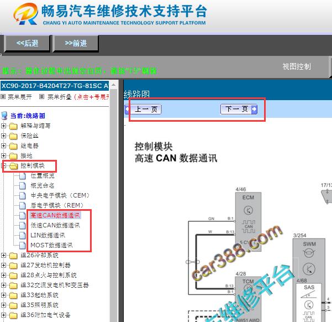332x322 pixels.
Task: Open the 位置概览 page
Action: (x=43, y=175)
